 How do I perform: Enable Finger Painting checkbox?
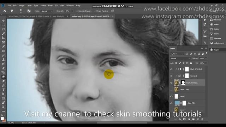tap(95, 11)
